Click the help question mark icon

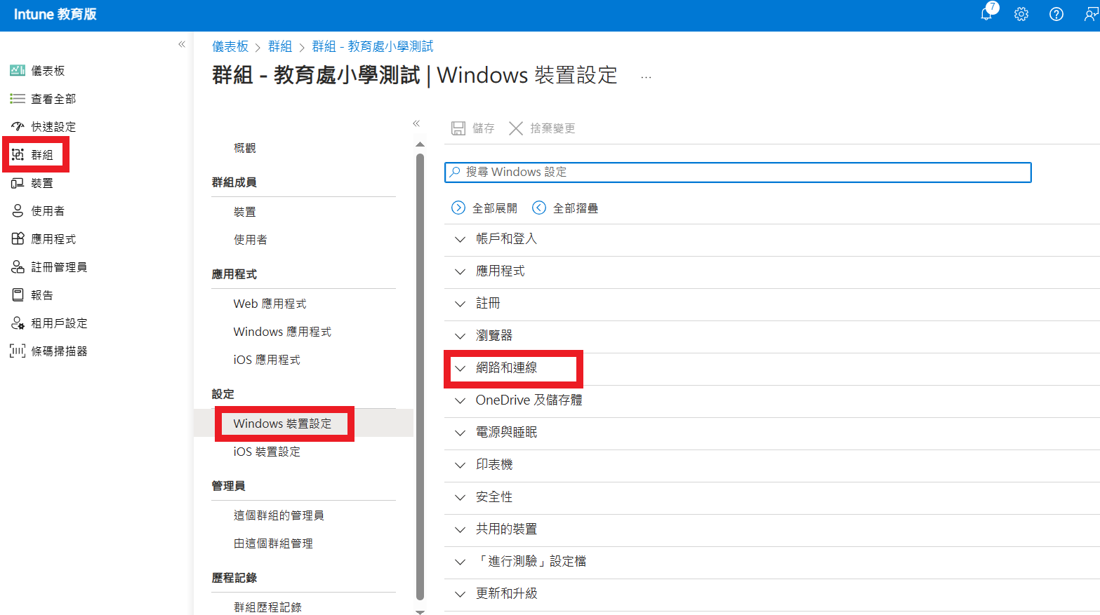1056,14
